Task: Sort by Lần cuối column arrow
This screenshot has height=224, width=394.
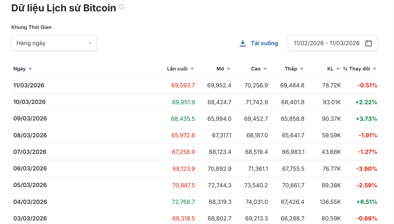Action: pos(192,69)
